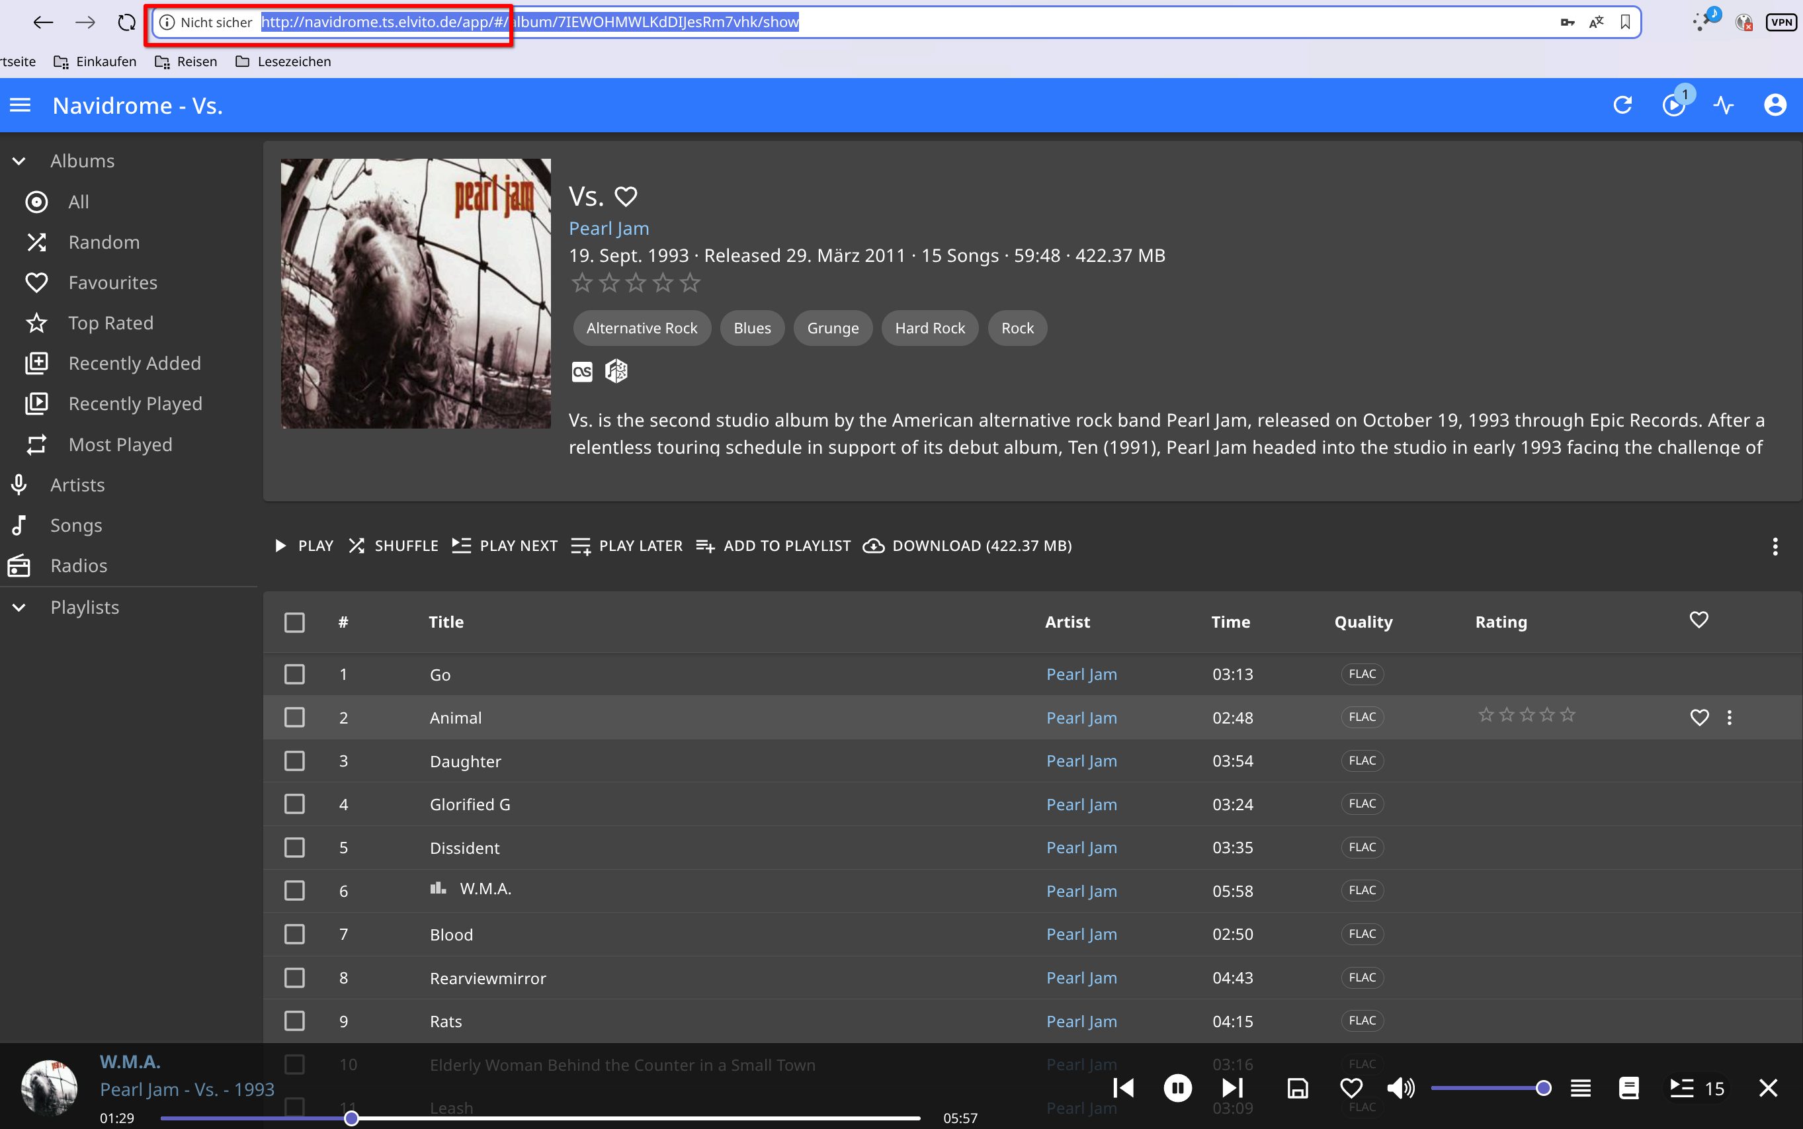Go to Songs in sidebar
The width and height of the screenshot is (1803, 1129).
click(x=128, y=526)
